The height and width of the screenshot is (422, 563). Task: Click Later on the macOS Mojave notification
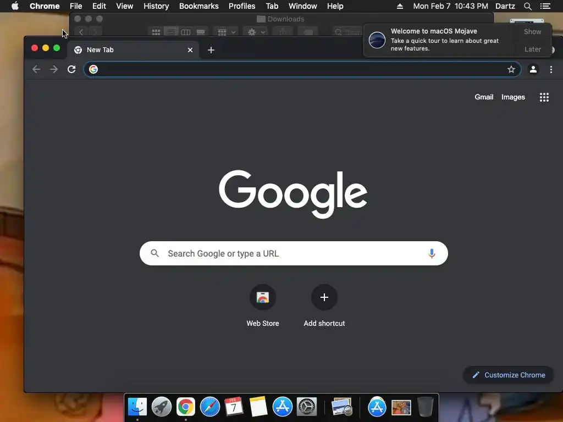(x=532, y=49)
